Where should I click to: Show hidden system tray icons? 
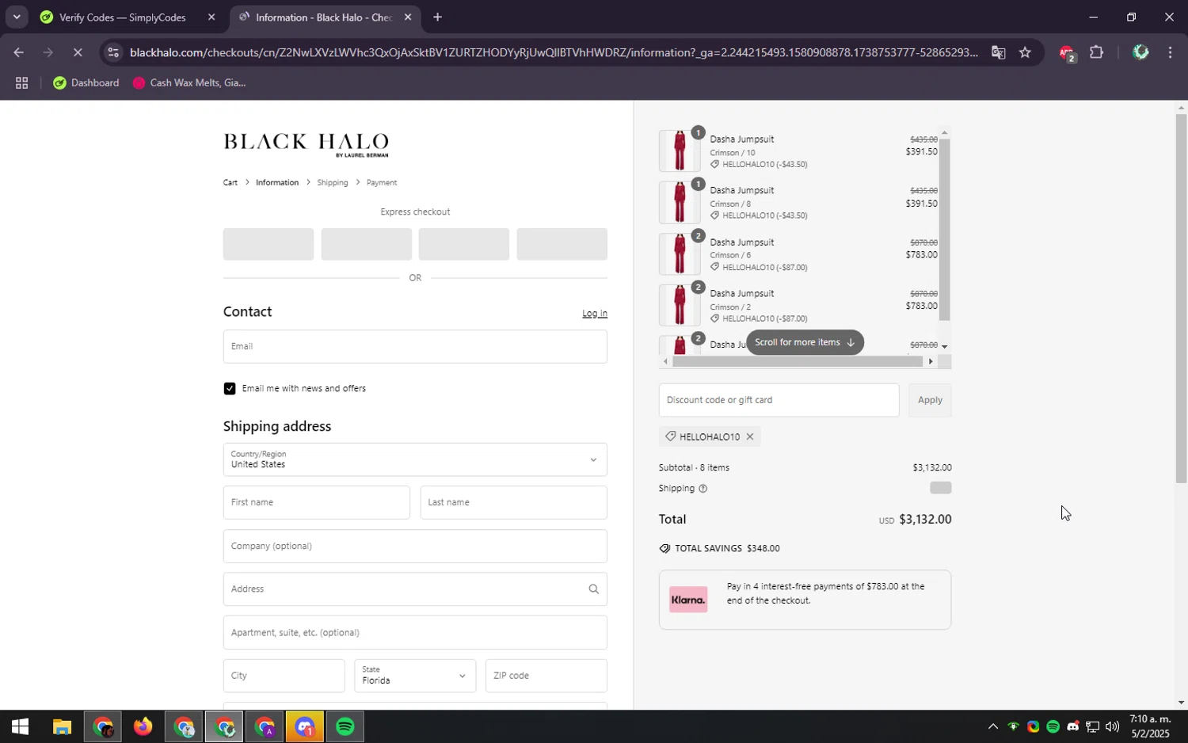(992, 726)
